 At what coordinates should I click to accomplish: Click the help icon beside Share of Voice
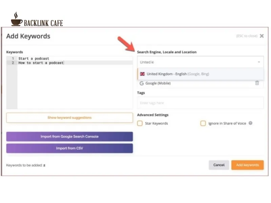point(250,123)
